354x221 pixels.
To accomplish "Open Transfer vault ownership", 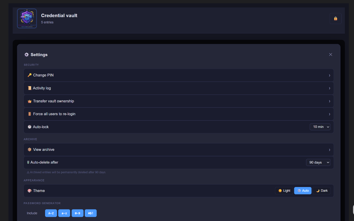I will point(179,101).
